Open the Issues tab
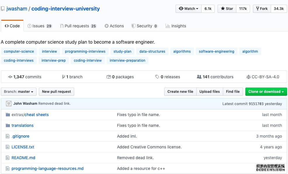The width and height of the screenshot is (288, 174). click(x=40, y=26)
